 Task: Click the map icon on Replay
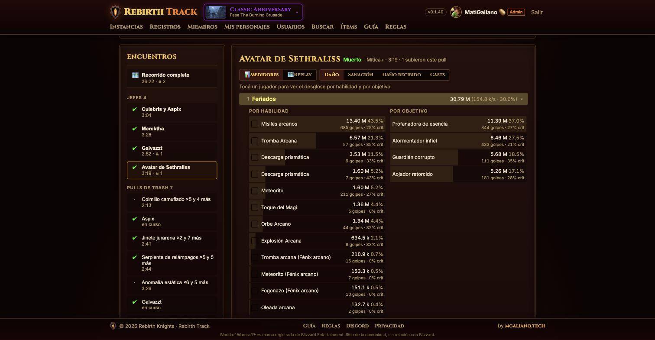pyautogui.click(x=290, y=74)
